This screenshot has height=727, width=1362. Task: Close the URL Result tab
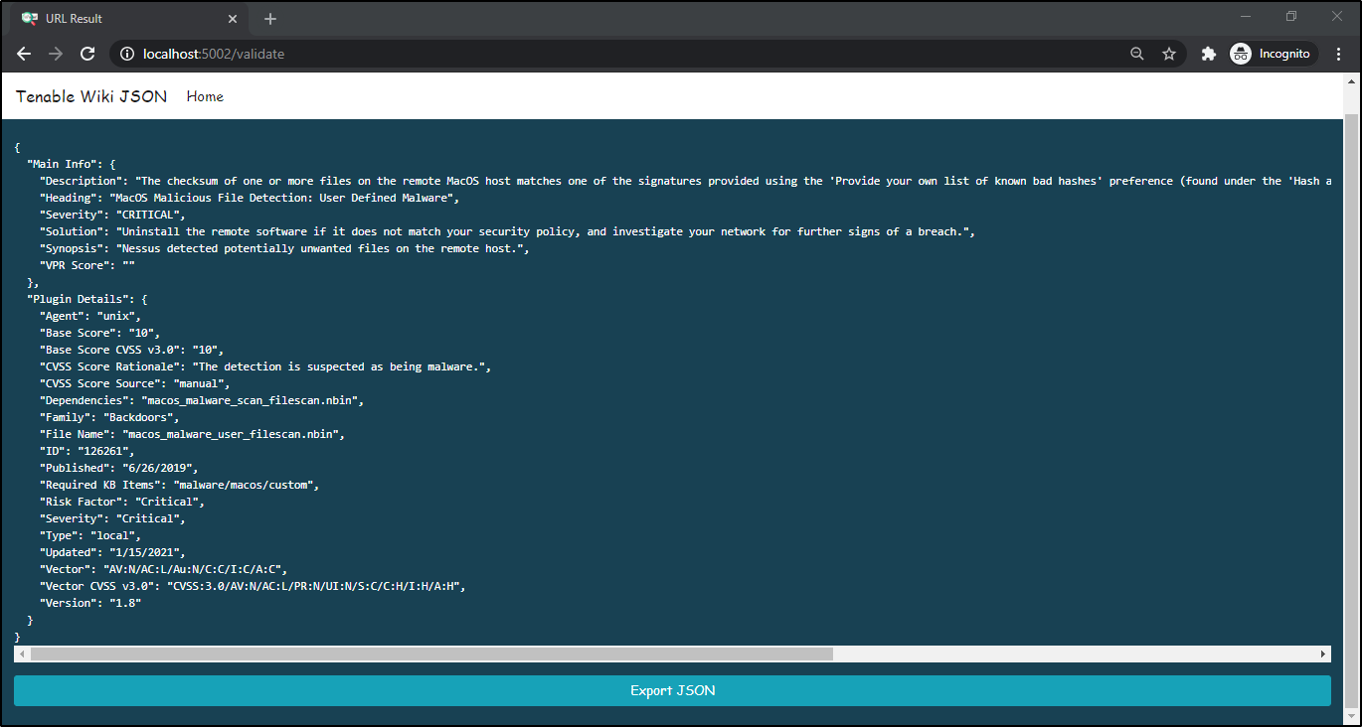pyautogui.click(x=234, y=19)
